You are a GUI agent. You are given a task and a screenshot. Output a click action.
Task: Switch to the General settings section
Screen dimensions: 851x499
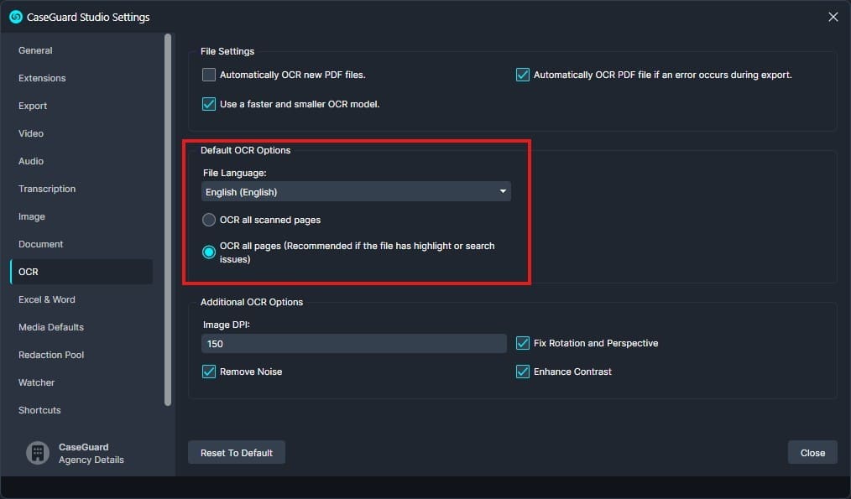(35, 50)
